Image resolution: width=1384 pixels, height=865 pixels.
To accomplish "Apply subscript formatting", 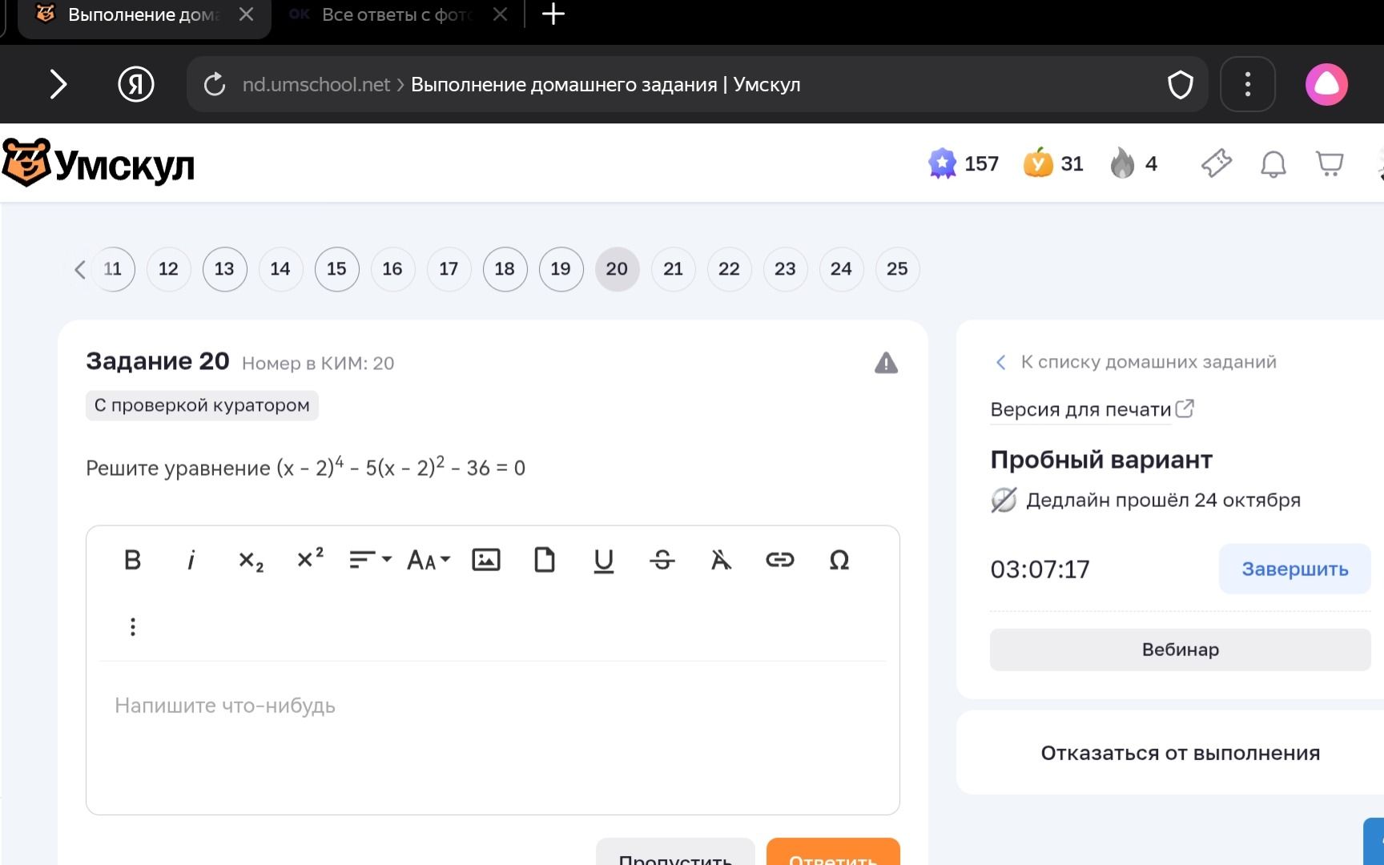I will click(251, 560).
